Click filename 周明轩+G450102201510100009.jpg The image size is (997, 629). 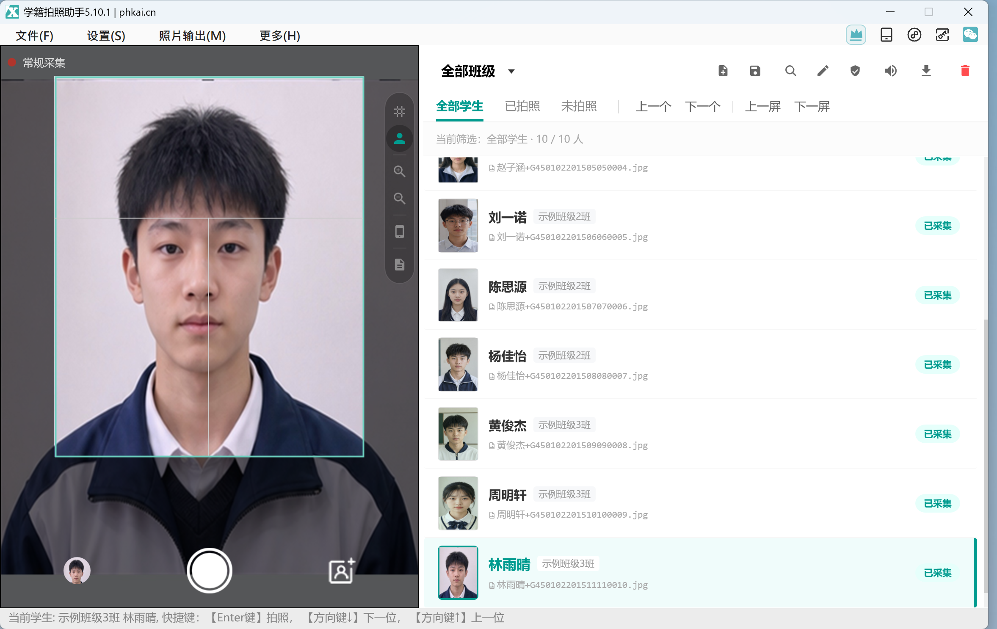click(x=572, y=515)
